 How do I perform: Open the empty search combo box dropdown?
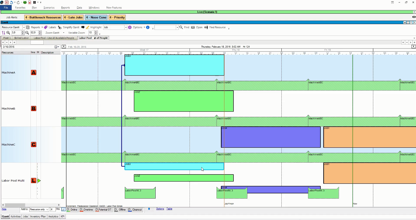177,27
